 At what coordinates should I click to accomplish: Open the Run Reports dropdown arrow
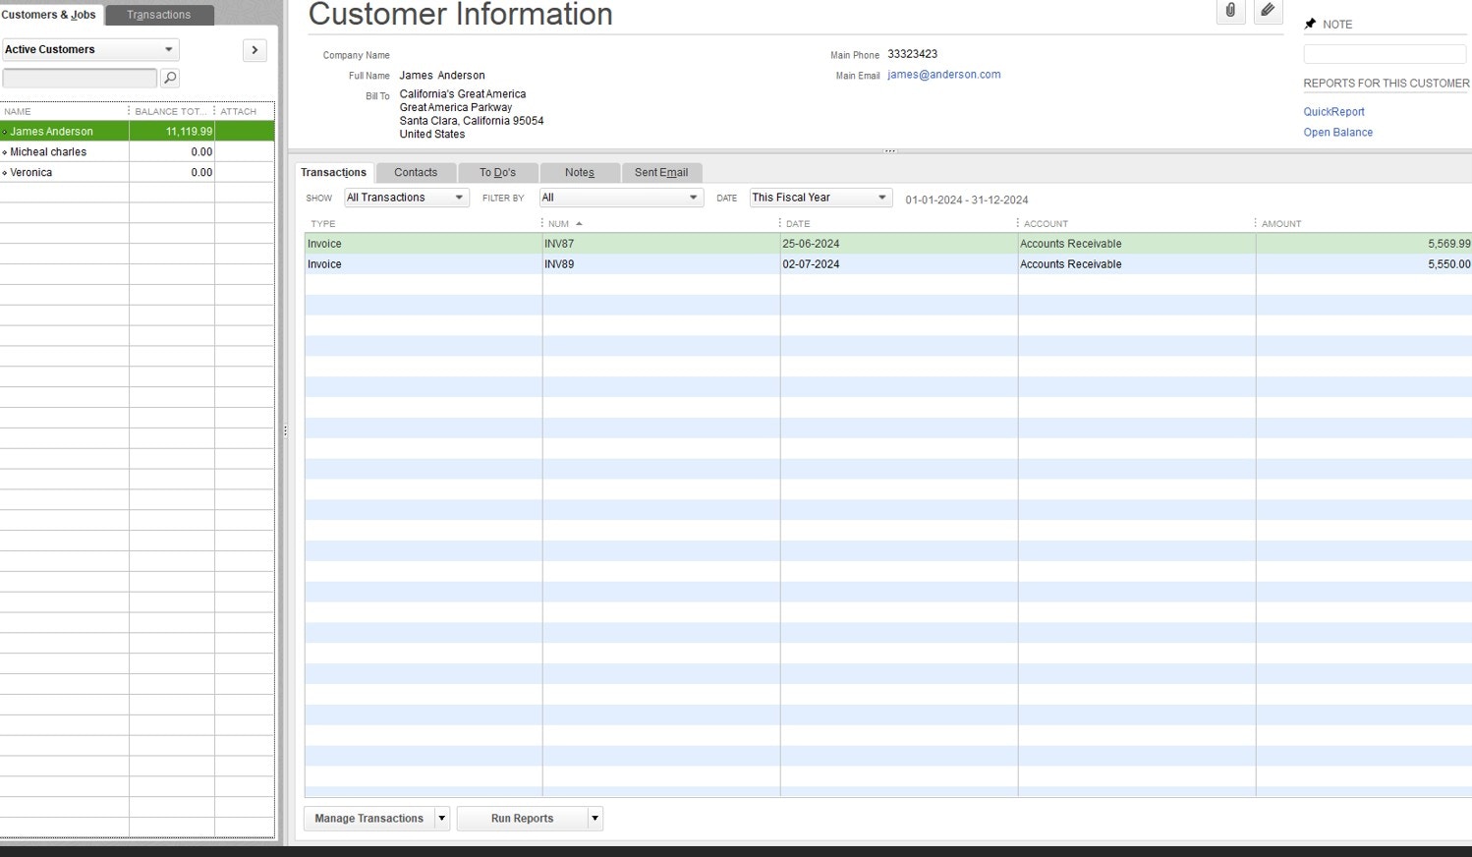[594, 819]
